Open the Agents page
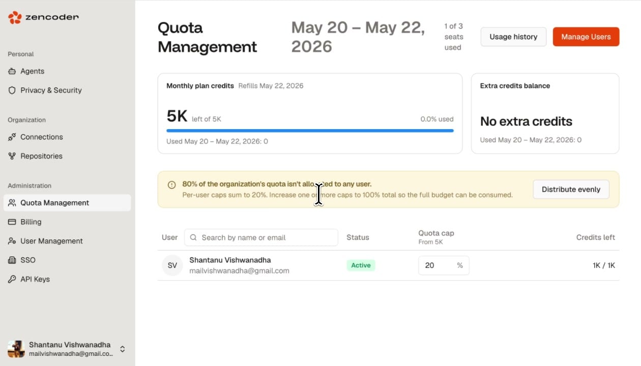 pos(67,71)
